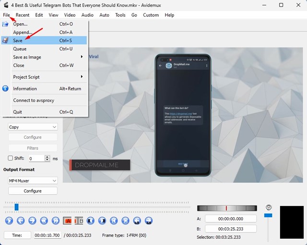The height and width of the screenshot is (245, 307).
Task: Enable the Shift checkbox for audio
Action: pyautogui.click(x=11, y=158)
